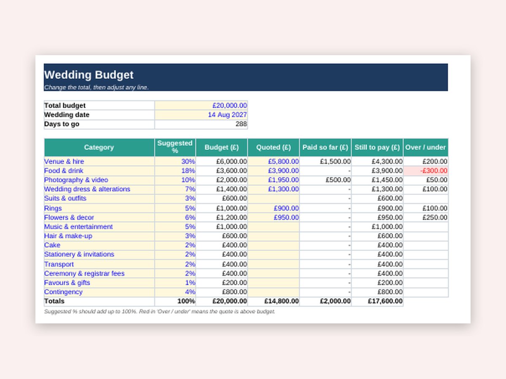
Task: Click the Flowers over/under £250.00 cell
Action: coord(426,217)
